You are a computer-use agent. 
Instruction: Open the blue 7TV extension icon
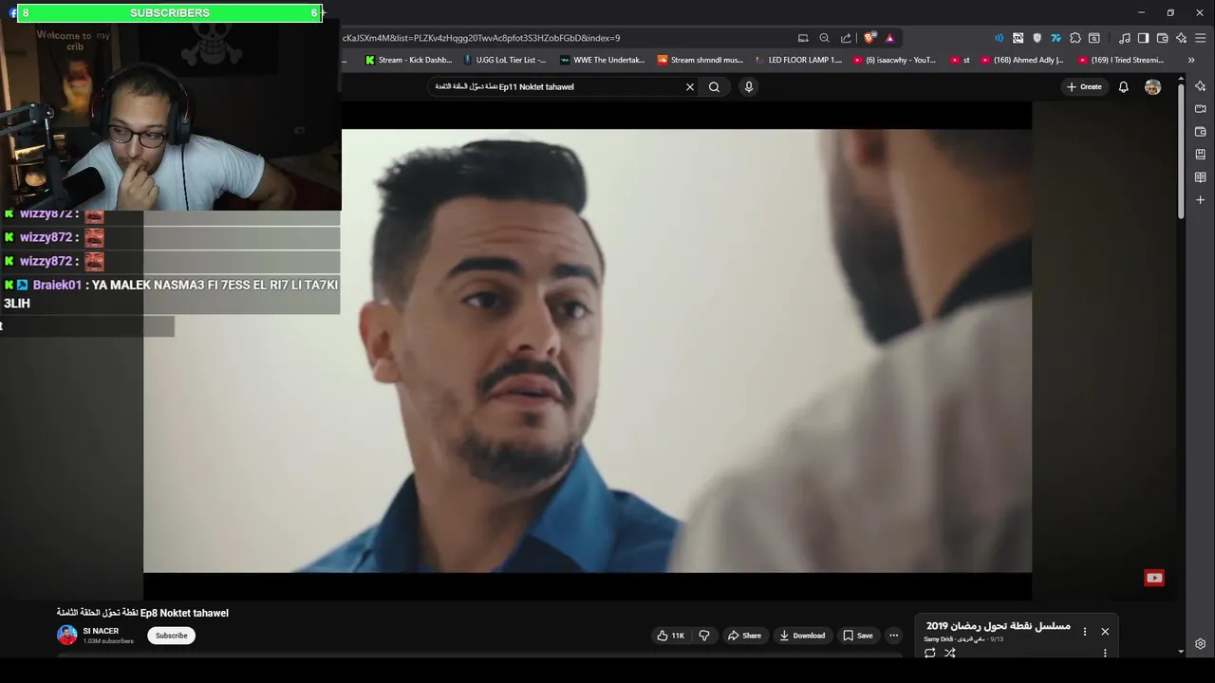(x=1056, y=38)
